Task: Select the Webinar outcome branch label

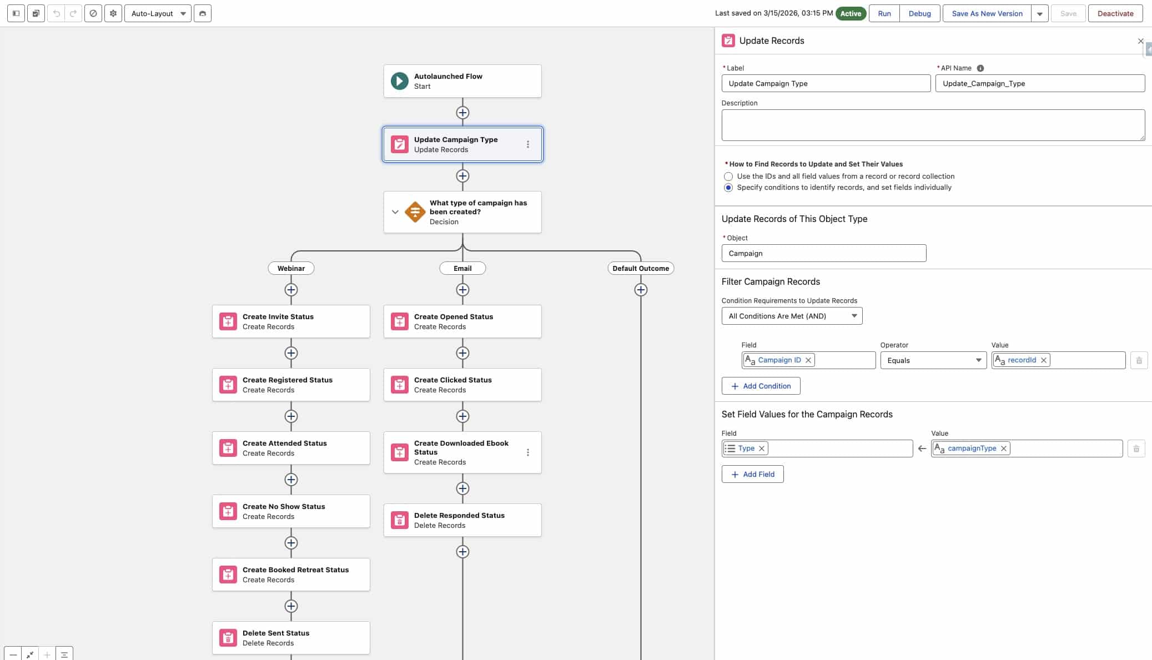Action: (291, 268)
